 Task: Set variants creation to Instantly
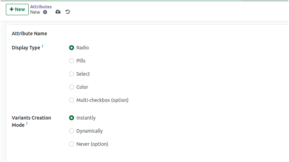point(72,118)
